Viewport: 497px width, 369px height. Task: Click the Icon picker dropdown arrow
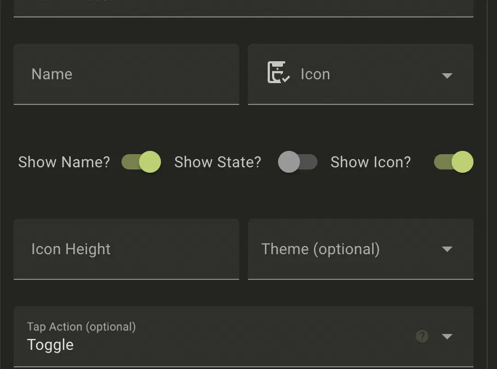[447, 75]
